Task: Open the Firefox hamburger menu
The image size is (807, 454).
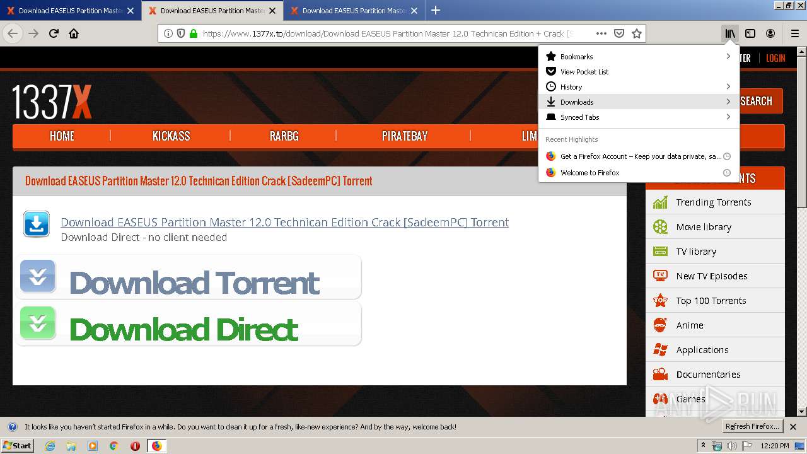Action: (x=795, y=33)
